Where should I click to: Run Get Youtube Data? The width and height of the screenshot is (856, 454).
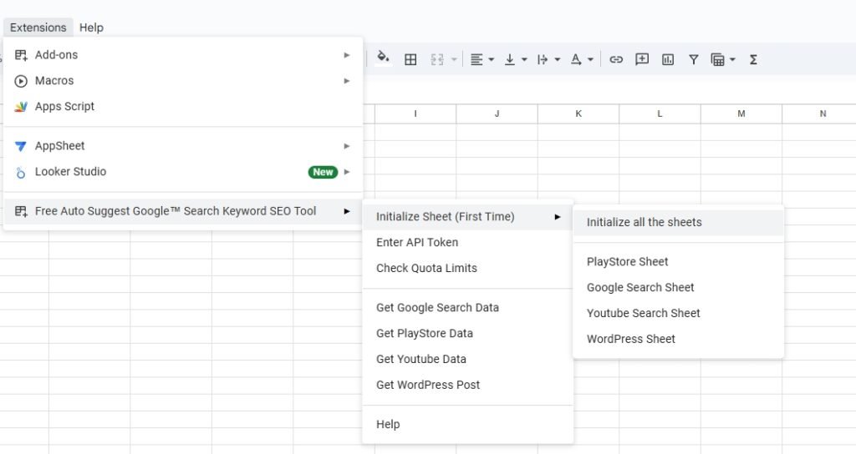click(x=468, y=359)
